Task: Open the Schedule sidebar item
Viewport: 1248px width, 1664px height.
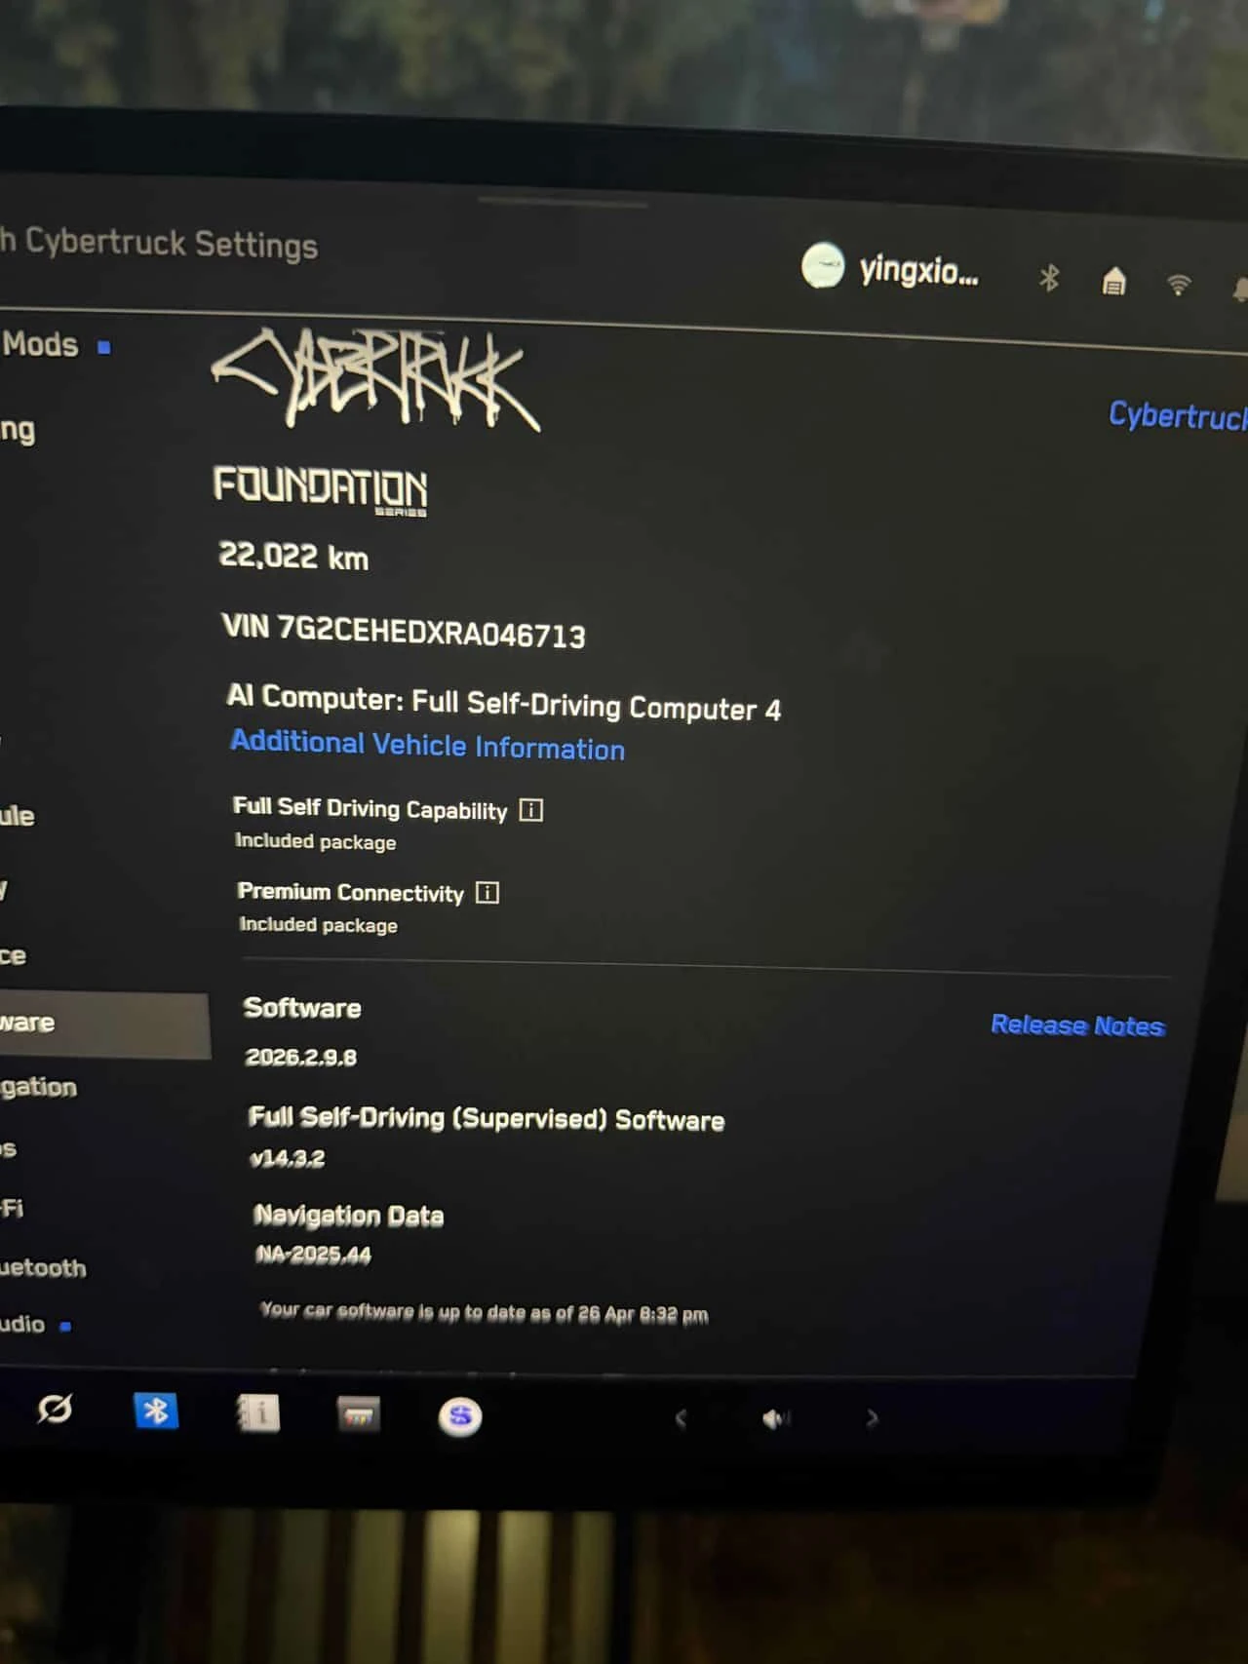Action: [18, 816]
